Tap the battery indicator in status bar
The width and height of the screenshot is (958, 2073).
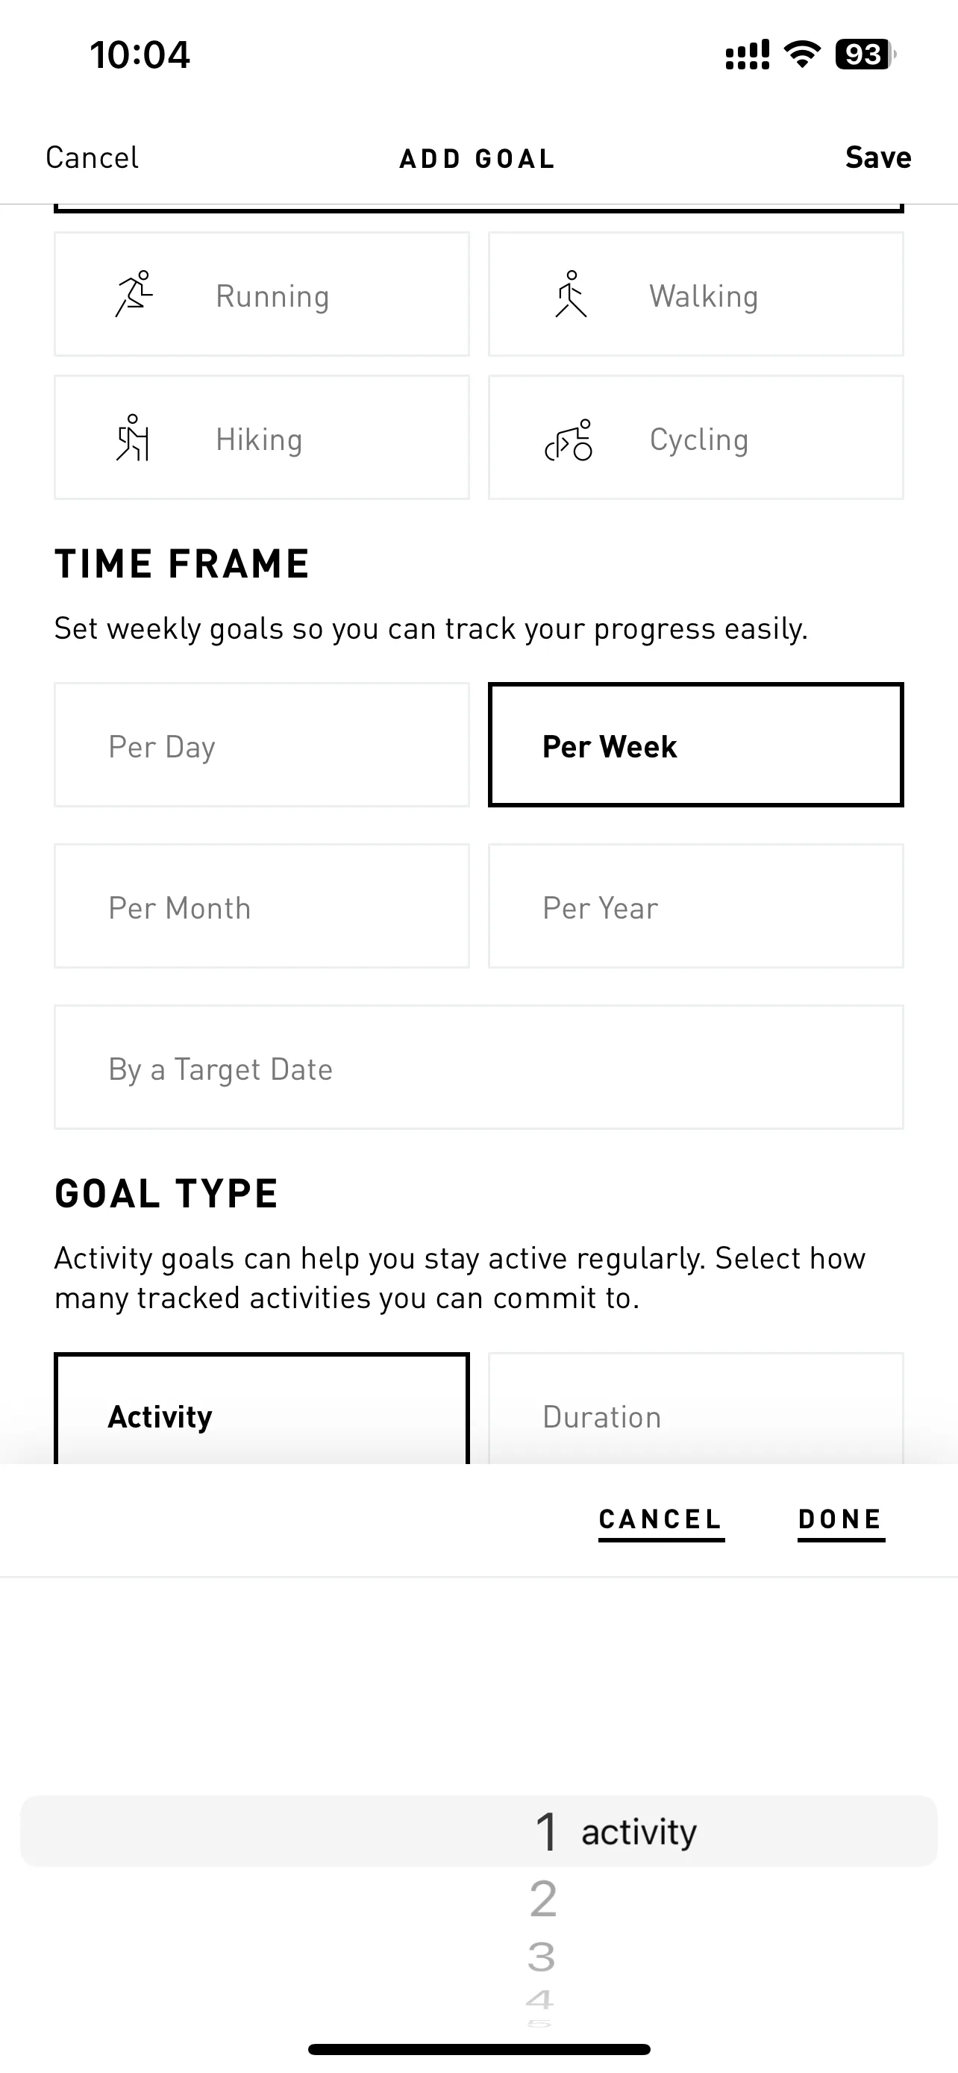(865, 54)
